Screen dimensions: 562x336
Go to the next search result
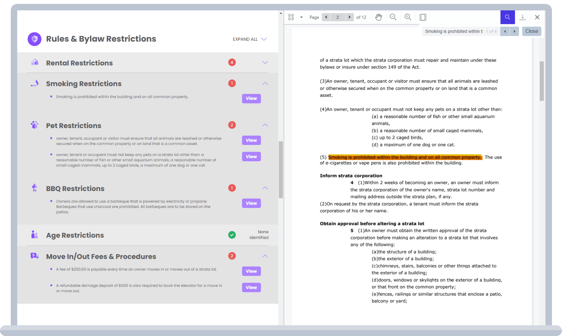(514, 31)
